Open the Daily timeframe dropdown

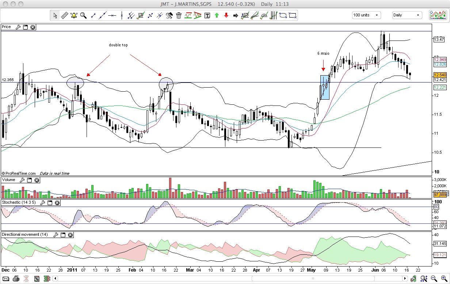[407, 15]
